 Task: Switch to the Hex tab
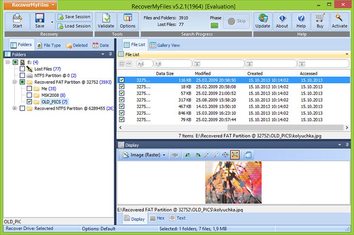(x=157, y=218)
